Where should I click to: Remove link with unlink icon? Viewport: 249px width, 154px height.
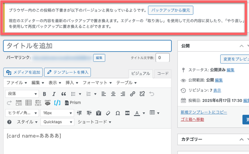pos(142,94)
